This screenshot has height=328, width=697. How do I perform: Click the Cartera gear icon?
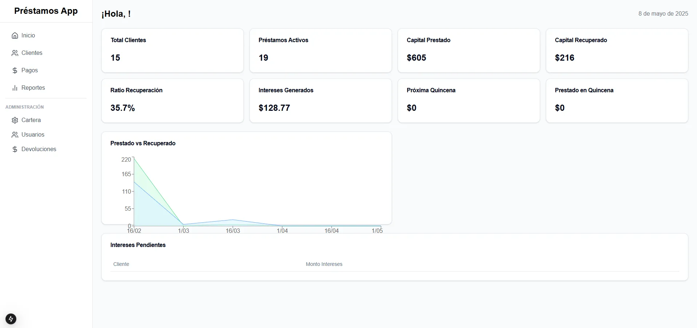[15, 120]
